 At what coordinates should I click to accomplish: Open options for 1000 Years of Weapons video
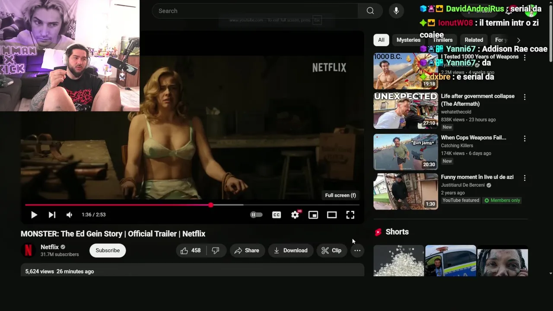point(524,57)
